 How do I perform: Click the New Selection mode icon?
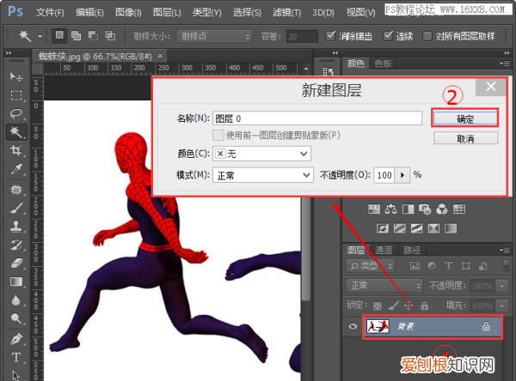(59, 35)
